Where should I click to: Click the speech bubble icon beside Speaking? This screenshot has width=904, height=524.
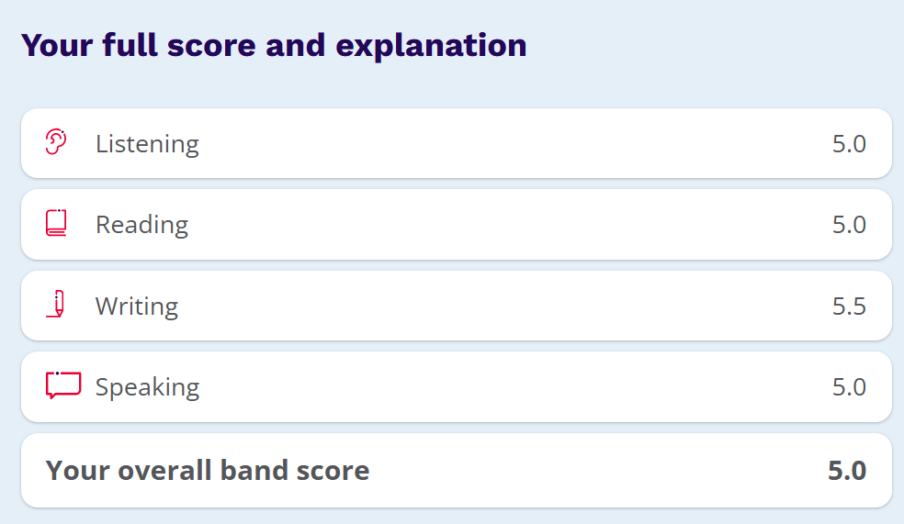coord(62,385)
